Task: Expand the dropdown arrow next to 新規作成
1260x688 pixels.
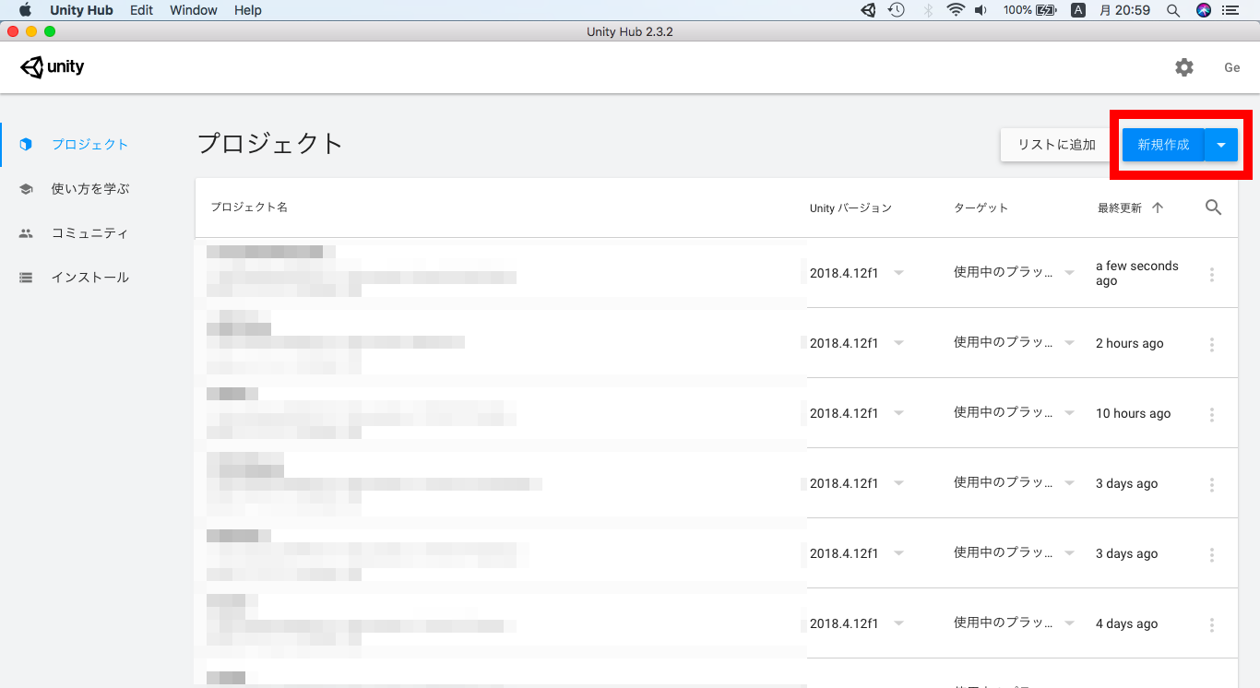Action: 1221,145
